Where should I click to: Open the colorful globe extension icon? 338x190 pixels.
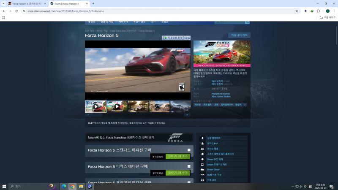[312, 11]
